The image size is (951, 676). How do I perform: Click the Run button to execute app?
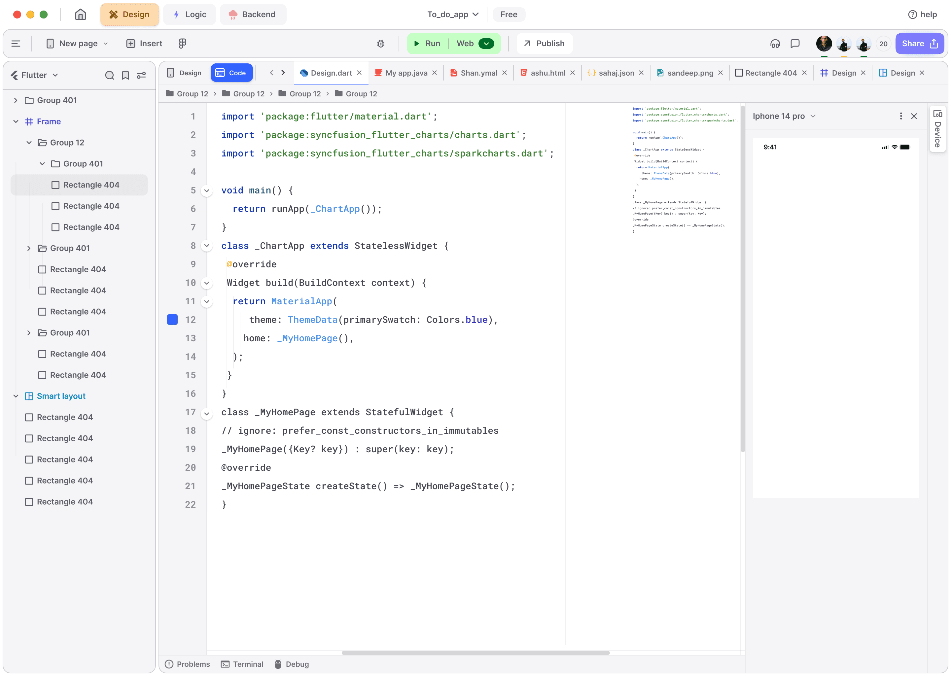coord(427,43)
